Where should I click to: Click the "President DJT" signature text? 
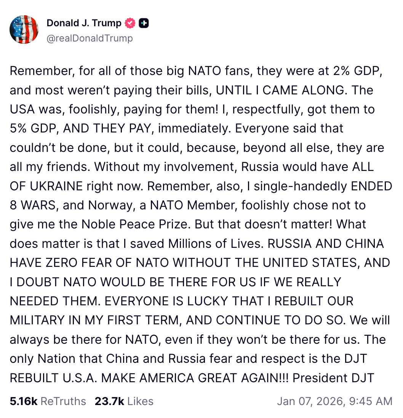point(334,378)
